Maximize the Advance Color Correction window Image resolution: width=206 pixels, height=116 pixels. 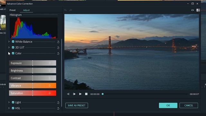click(192, 4)
